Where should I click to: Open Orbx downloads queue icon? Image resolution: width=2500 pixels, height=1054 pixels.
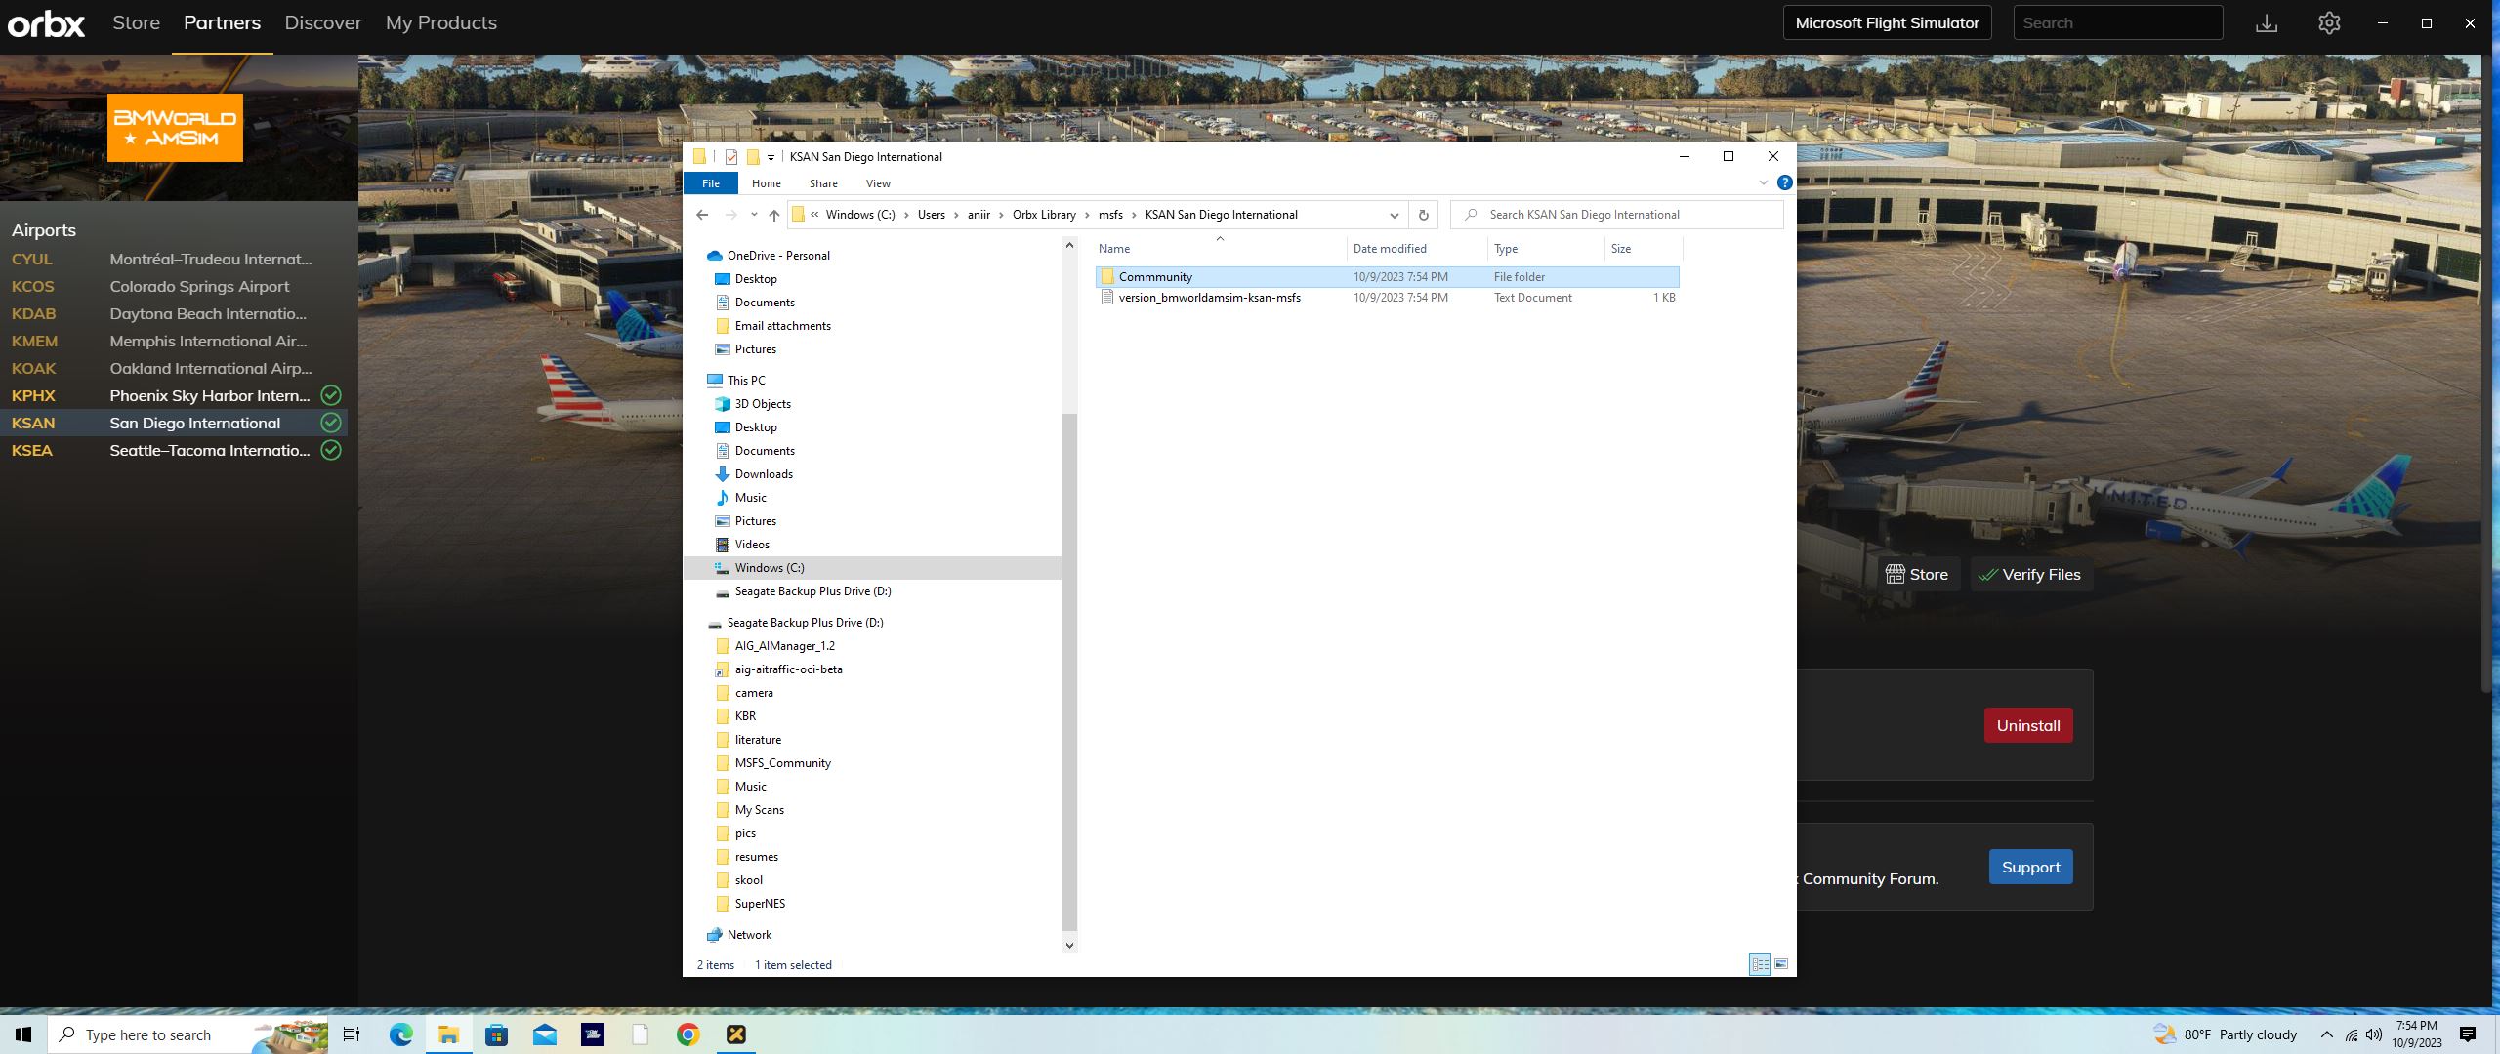[x=2267, y=23]
